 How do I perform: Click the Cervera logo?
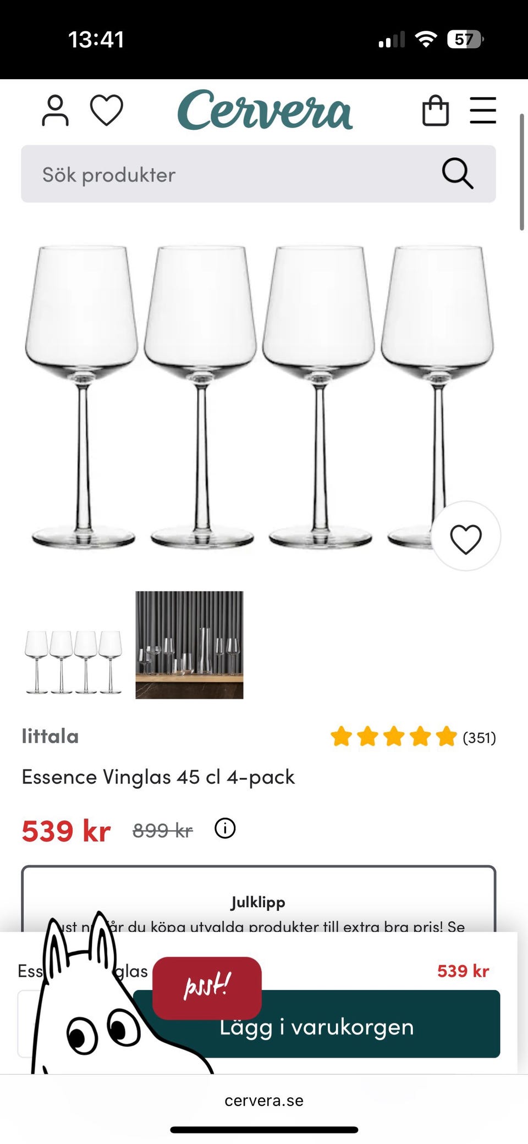click(x=265, y=110)
